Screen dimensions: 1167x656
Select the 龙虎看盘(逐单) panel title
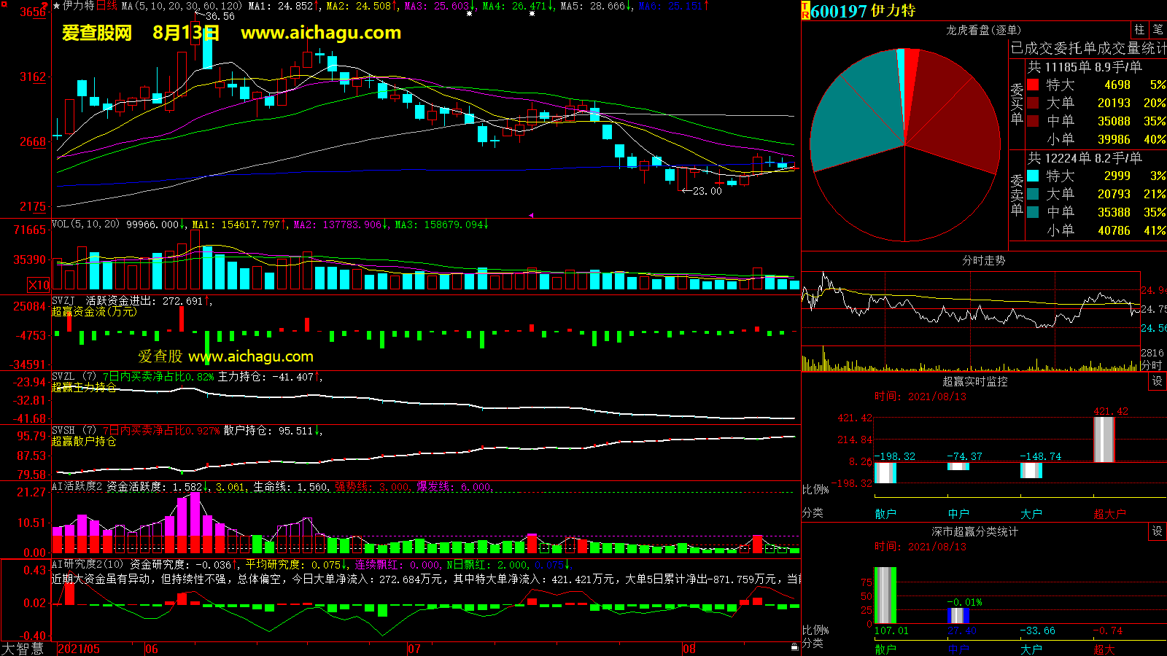[983, 30]
